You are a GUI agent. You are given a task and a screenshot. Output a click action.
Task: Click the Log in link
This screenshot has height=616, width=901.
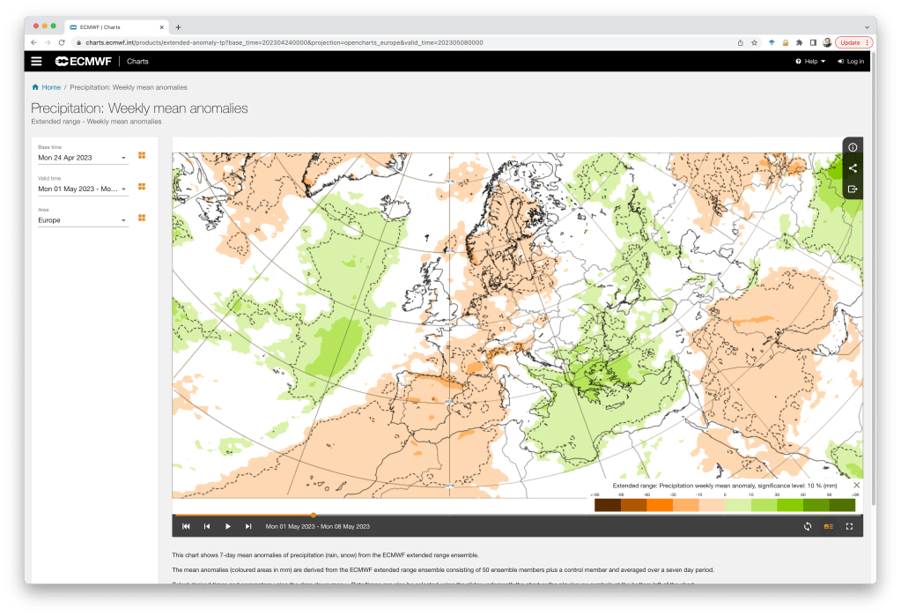[851, 62]
